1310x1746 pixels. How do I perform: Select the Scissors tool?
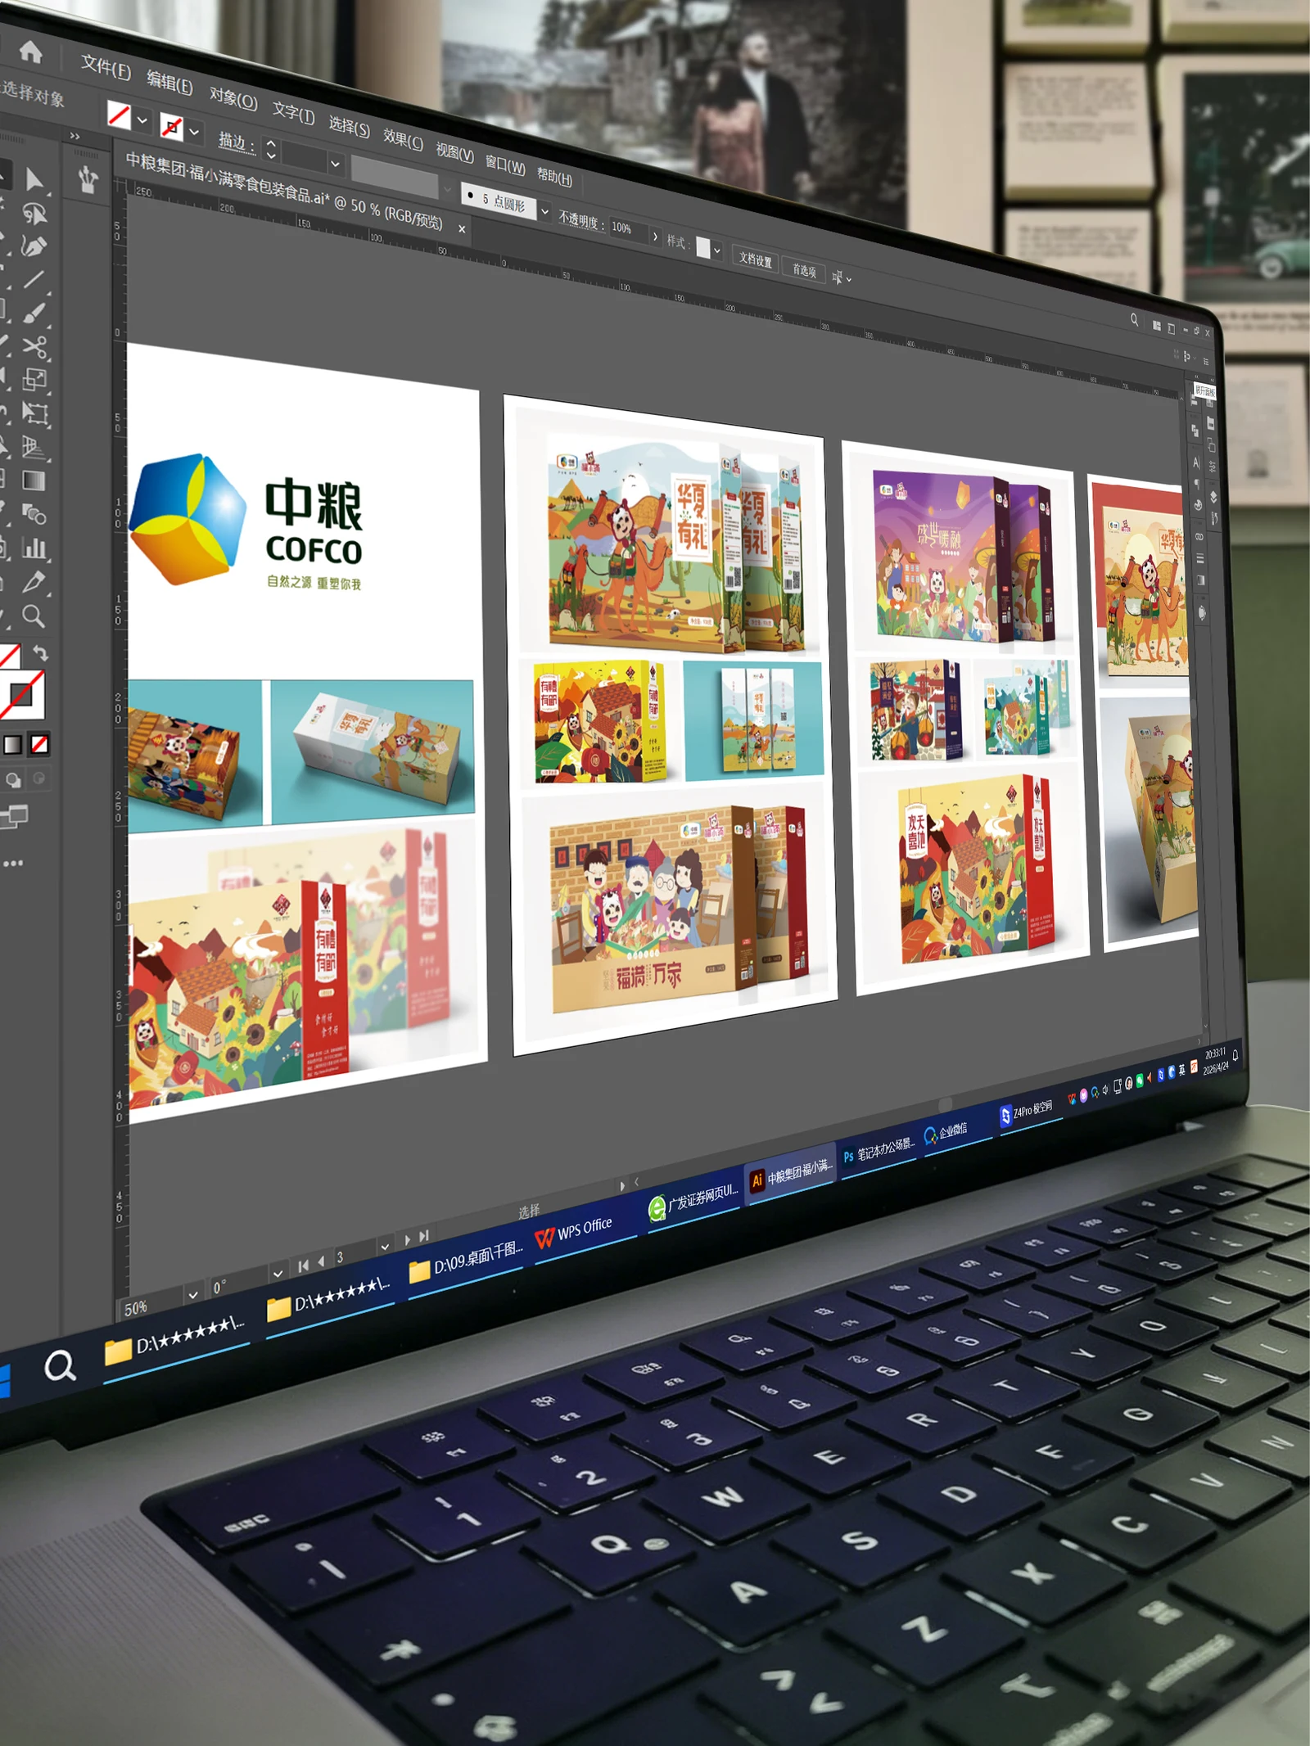(34, 346)
